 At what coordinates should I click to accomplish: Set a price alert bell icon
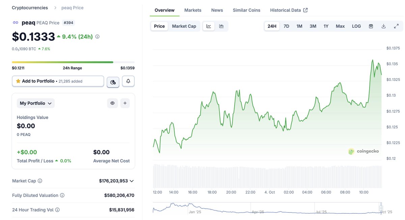click(128, 81)
